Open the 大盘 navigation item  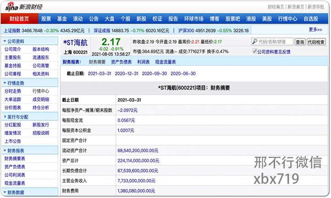coord(110,19)
